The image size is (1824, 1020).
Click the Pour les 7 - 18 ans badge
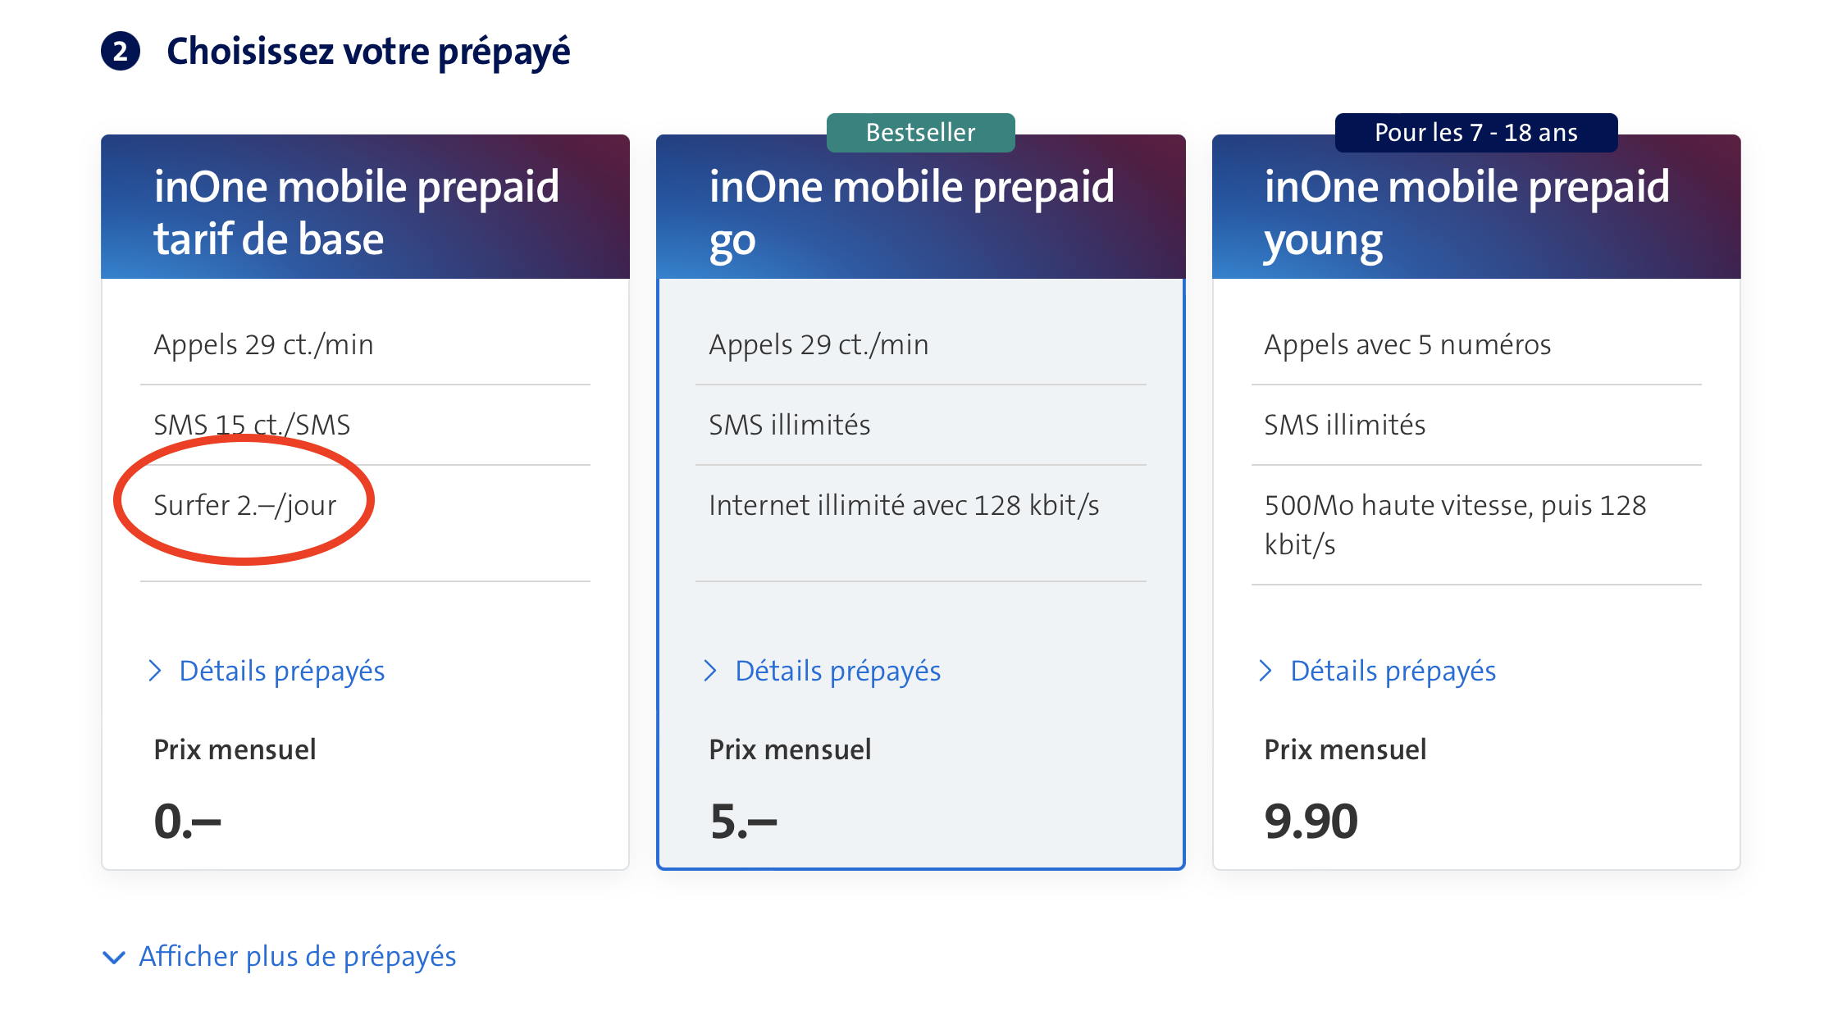click(1475, 133)
